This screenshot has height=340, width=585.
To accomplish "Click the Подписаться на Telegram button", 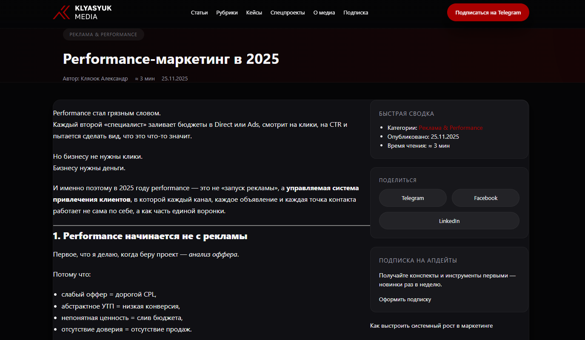I will tap(488, 12).
